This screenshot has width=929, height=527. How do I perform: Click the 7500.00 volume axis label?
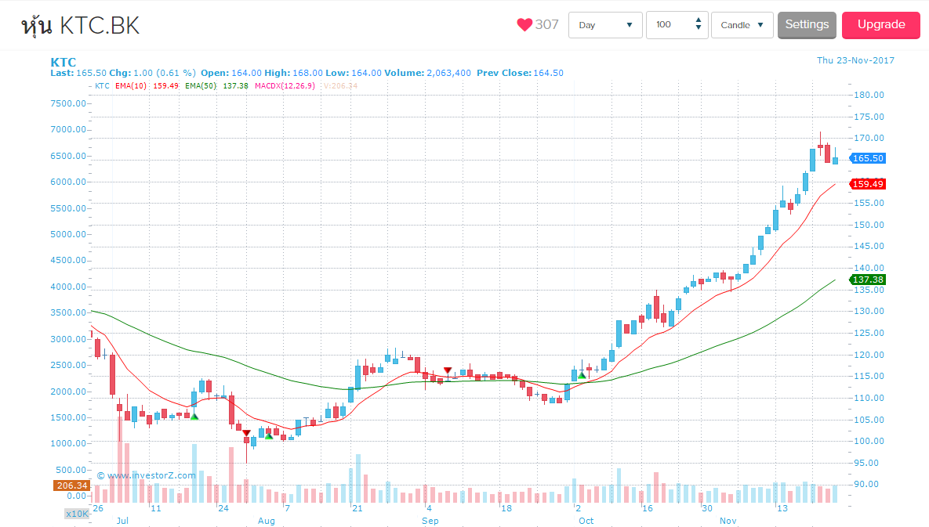(x=68, y=103)
